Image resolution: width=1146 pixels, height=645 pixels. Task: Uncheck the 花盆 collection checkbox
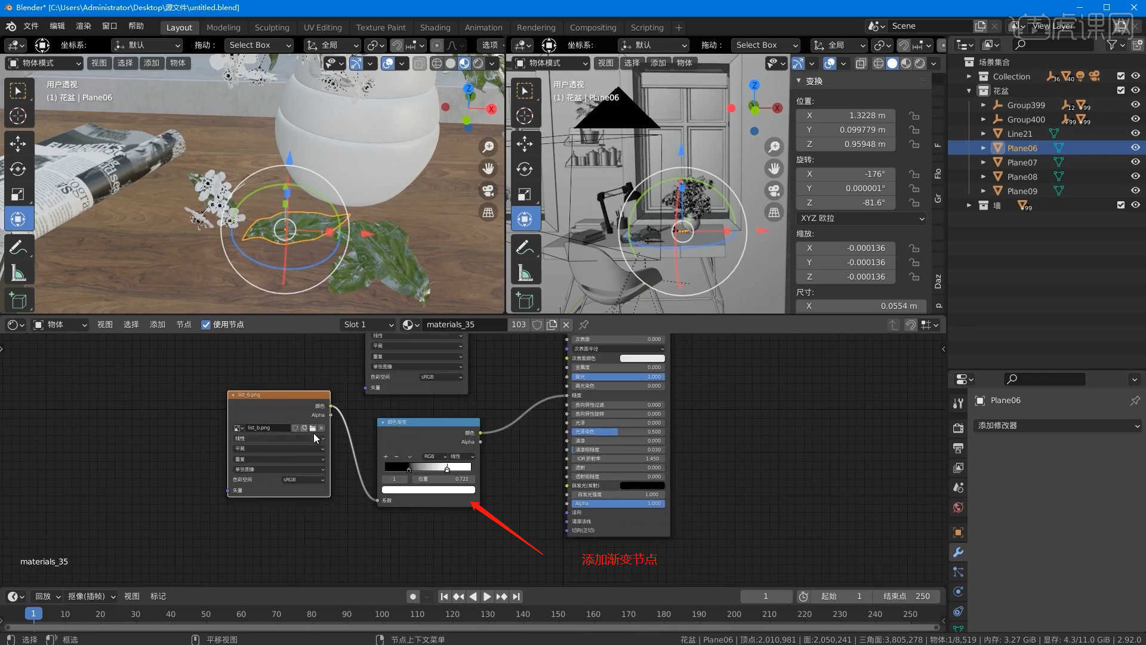pos(1120,90)
